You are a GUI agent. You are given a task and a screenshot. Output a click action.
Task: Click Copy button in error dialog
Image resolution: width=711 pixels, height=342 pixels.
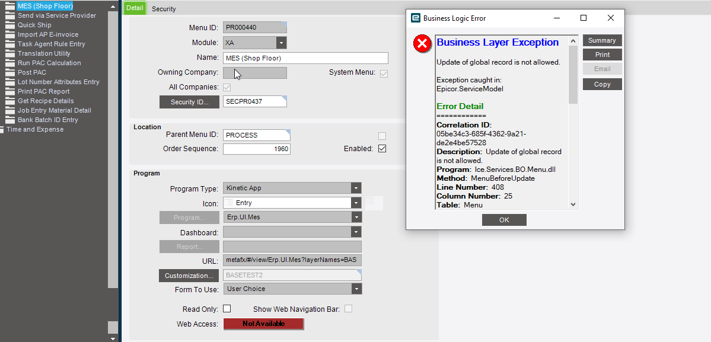coord(602,84)
